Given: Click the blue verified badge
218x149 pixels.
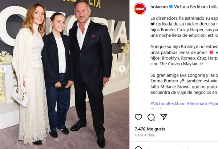Looking at the screenshot, I should pos(171,7).
